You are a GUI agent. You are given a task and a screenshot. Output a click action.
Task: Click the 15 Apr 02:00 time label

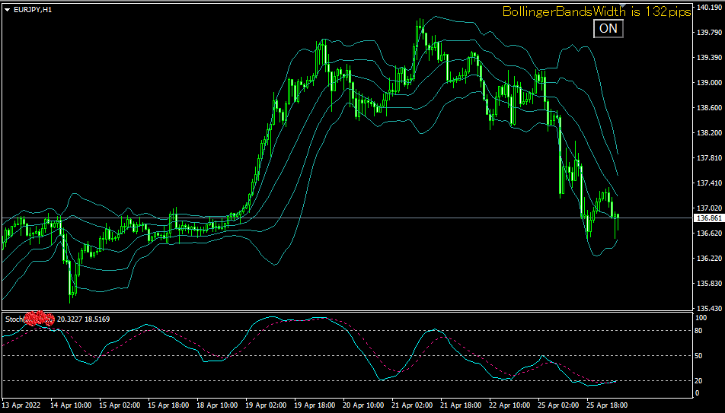[x=120, y=405]
